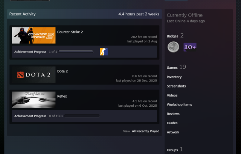Open the Counter-Strike 2 achievement icon
Screen dimensions: 241x154
pos(104,51)
